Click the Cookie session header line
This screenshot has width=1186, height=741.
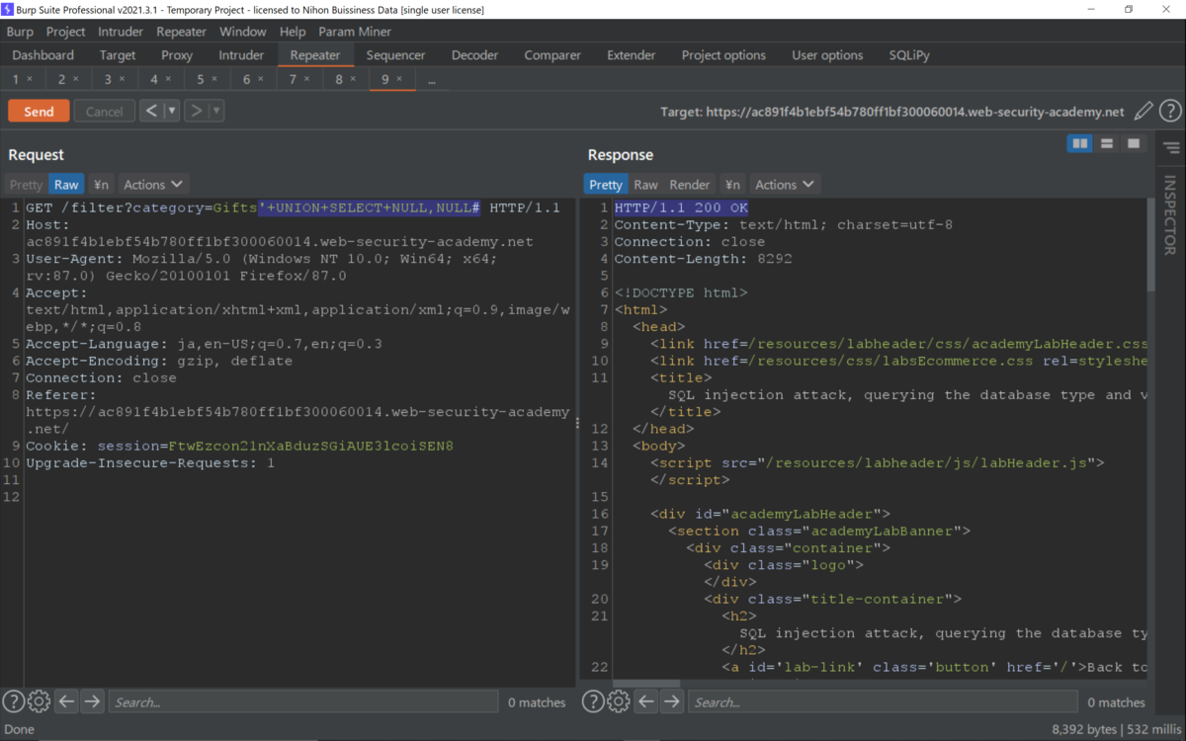pyautogui.click(x=239, y=446)
